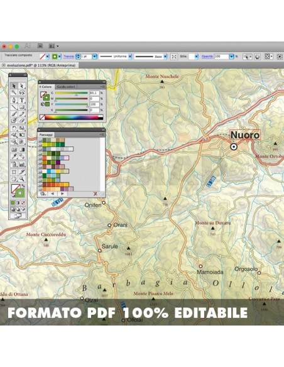Select the Hand tool

pyautogui.click(x=14, y=179)
